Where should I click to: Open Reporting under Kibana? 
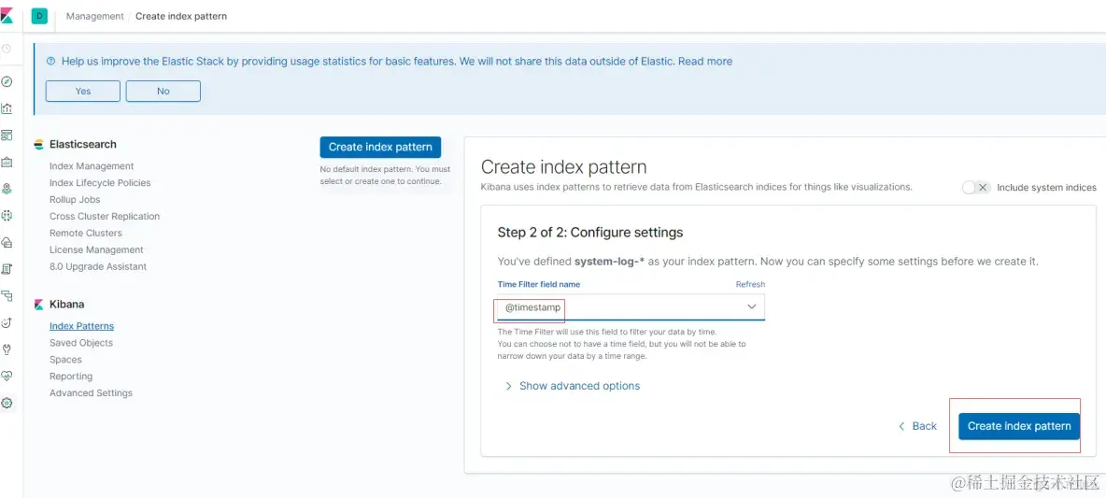71,376
